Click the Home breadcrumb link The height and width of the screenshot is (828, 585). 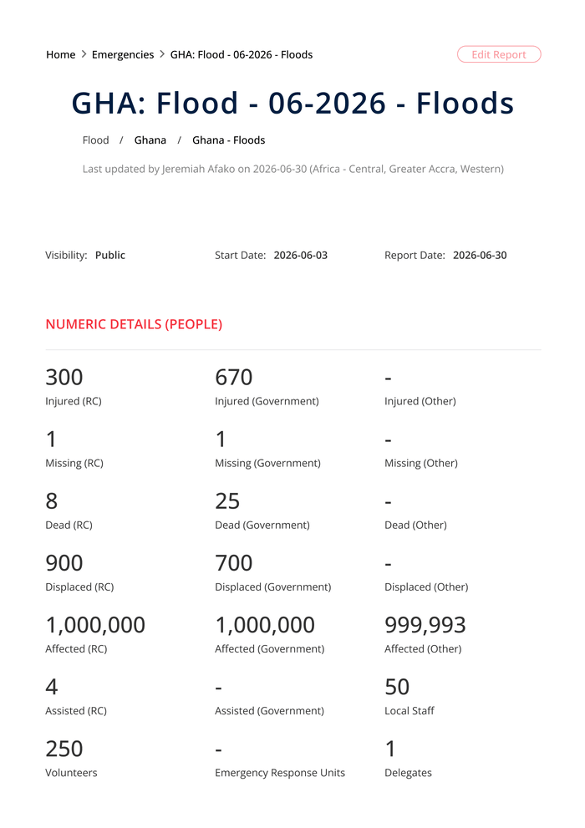point(61,55)
